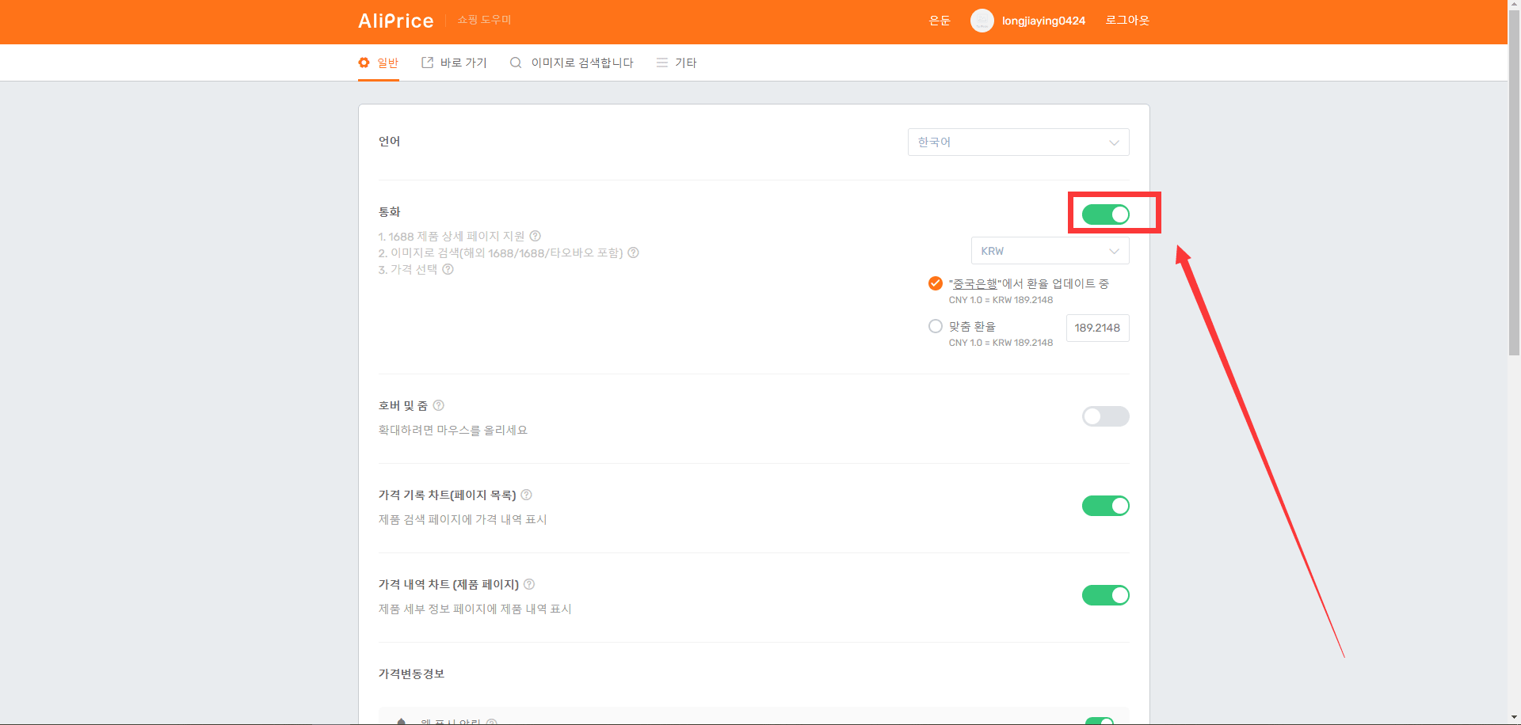The width and height of the screenshot is (1521, 725).
Task: Click help icon beside 호버 및 줌
Action: click(x=439, y=405)
